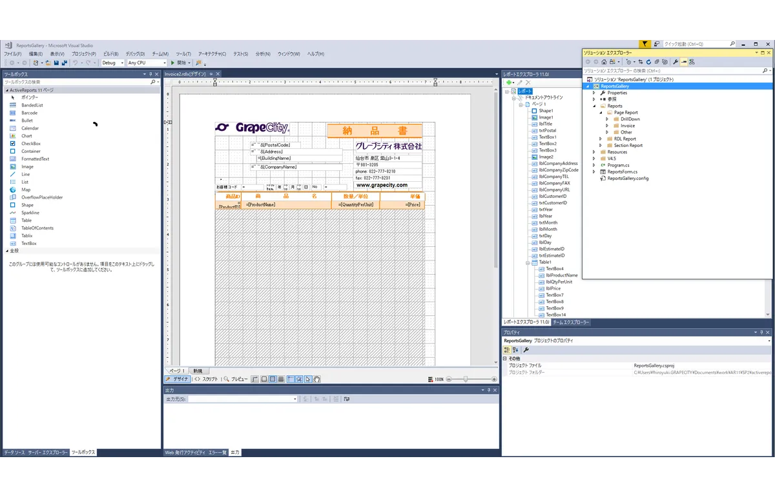
Task: Select the Sparkline control in the toolbox
Action: click(30, 213)
